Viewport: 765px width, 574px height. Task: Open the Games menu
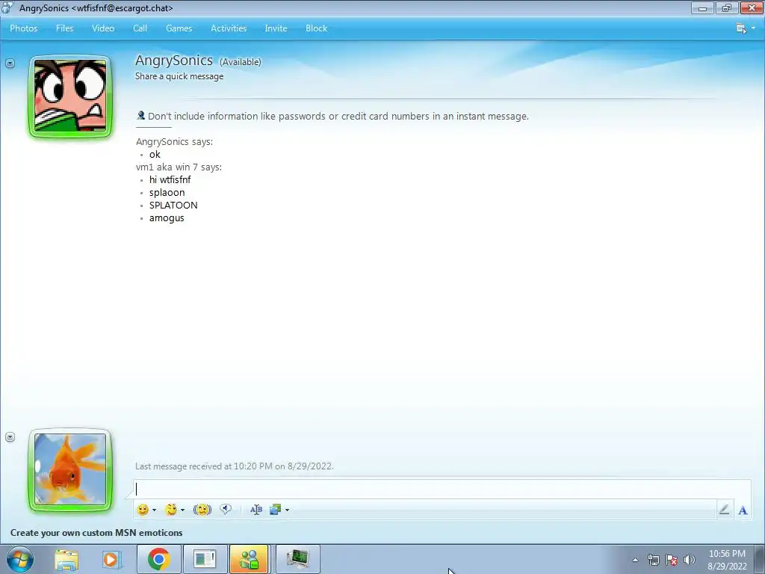click(x=179, y=28)
